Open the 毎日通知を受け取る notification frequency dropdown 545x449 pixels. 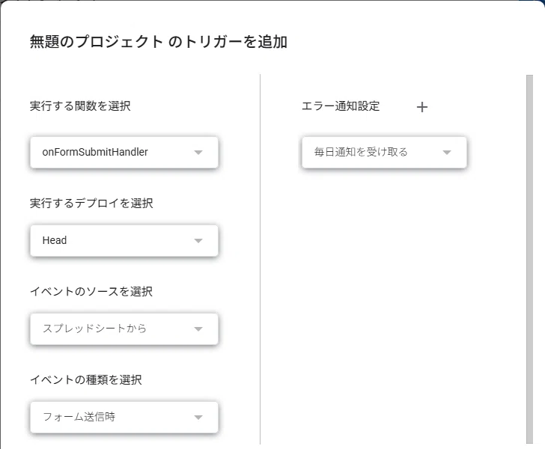[x=384, y=152]
